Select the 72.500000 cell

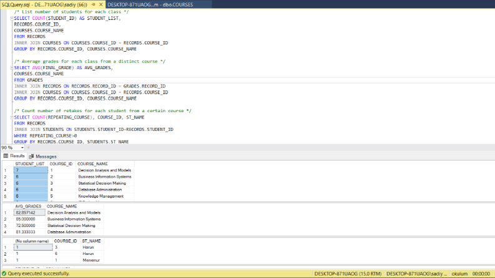(30, 226)
